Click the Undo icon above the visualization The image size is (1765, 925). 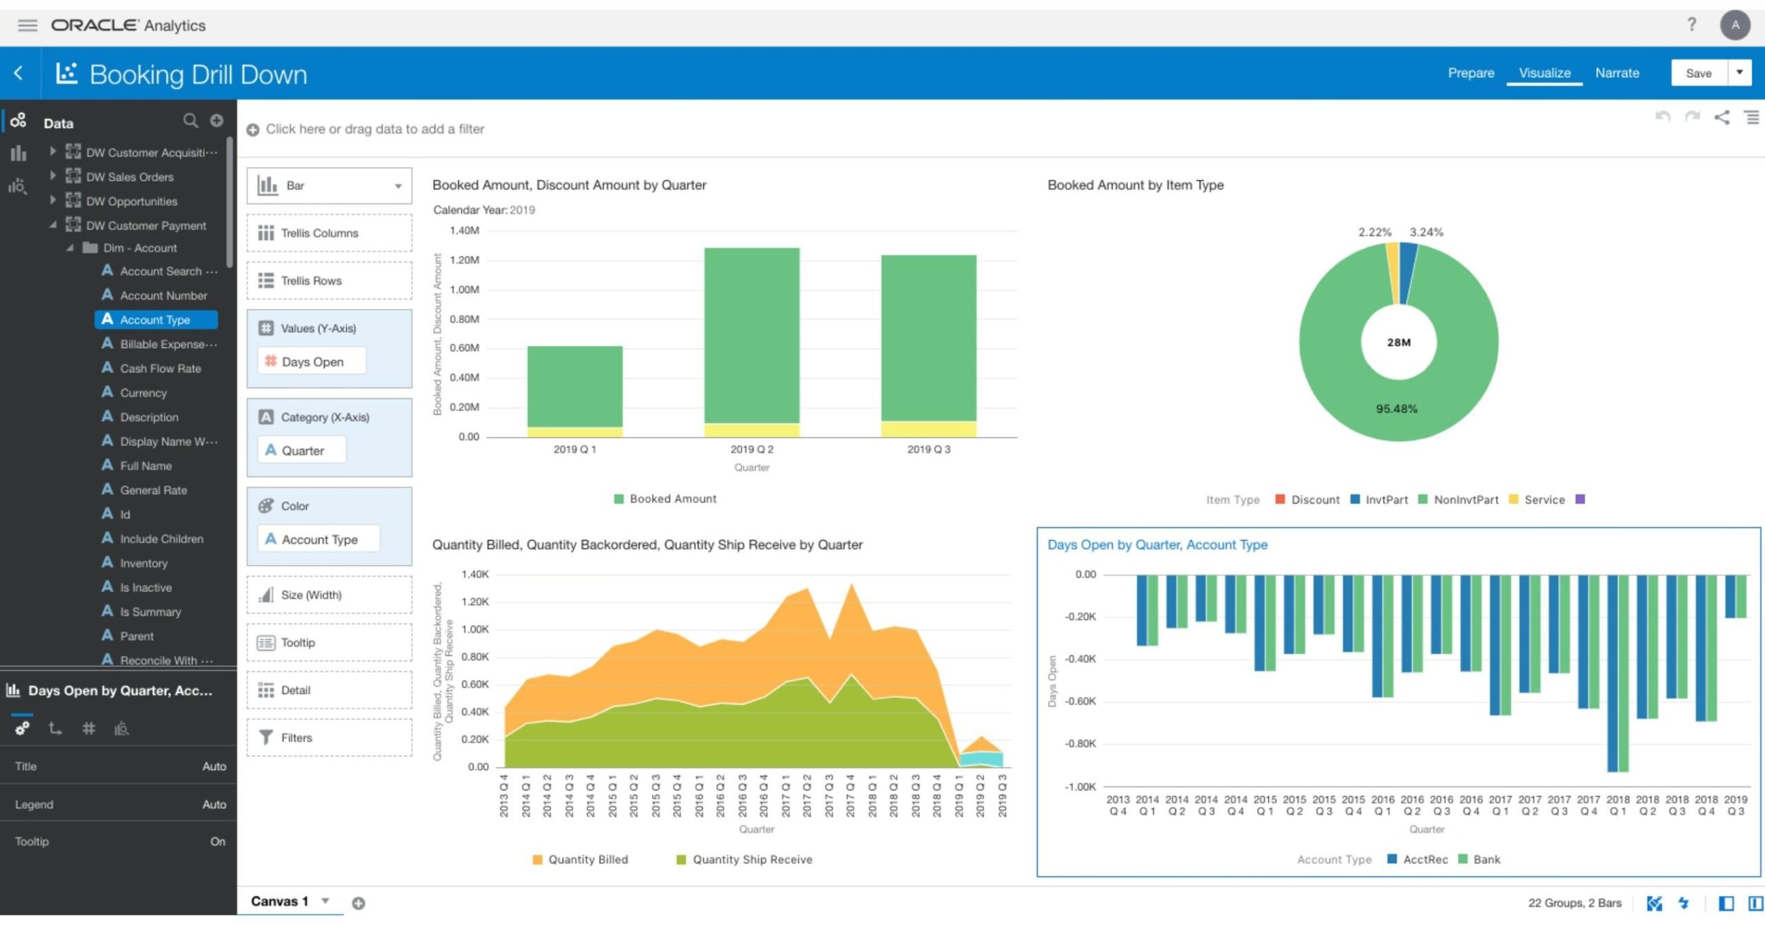click(1662, 117)
